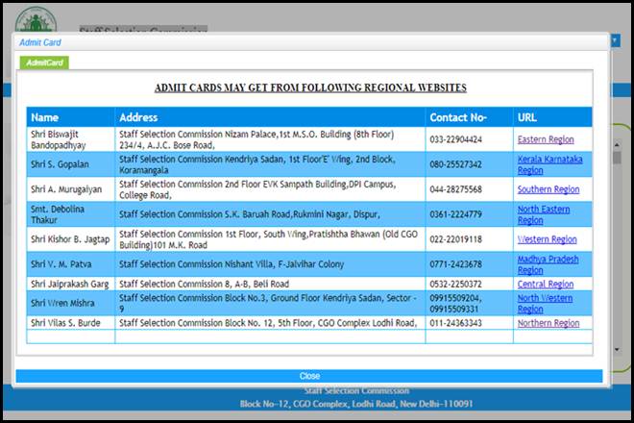
Task: Go to the Western Region link
Action: tap(547, 239)
